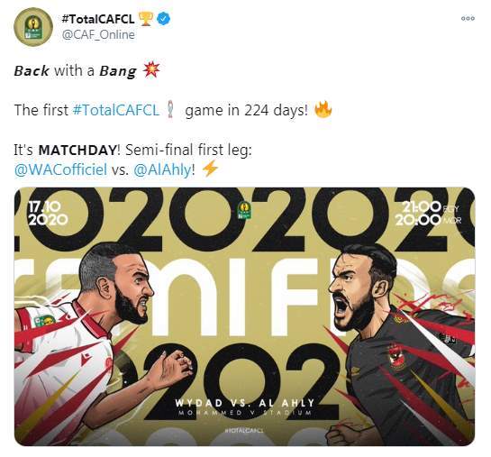Click the CAF logo at the poster's top center
This screenshot has width=491, height=457.
coord(244,209)
